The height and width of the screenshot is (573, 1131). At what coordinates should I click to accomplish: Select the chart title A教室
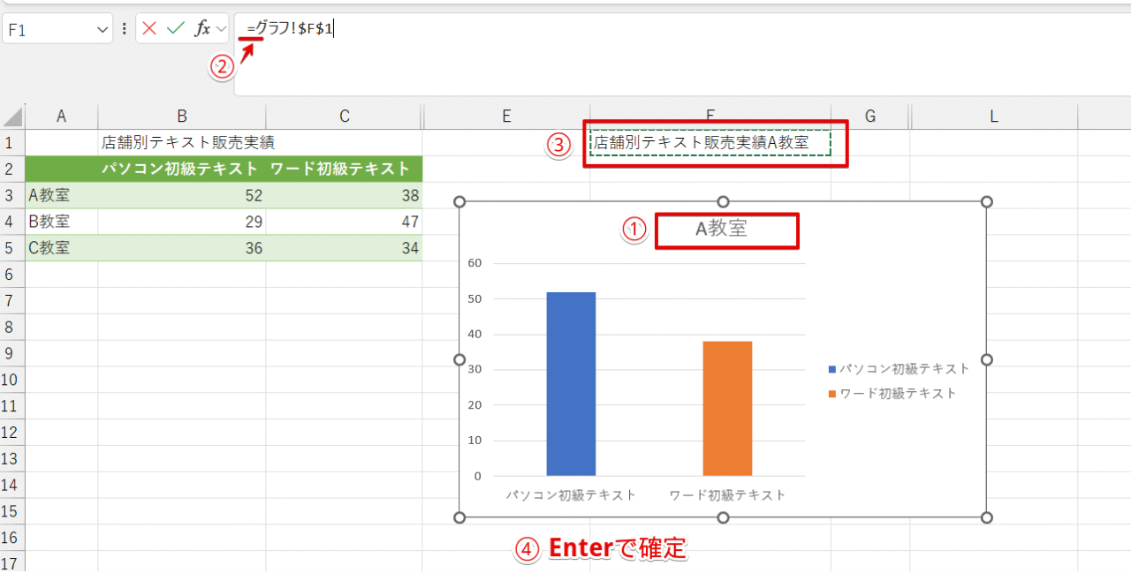[722, 229]
